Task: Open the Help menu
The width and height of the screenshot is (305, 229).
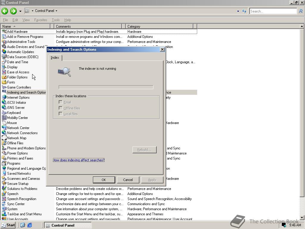Action: [68, 20]
